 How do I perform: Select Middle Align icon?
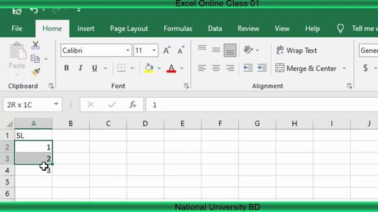point(216,49)
